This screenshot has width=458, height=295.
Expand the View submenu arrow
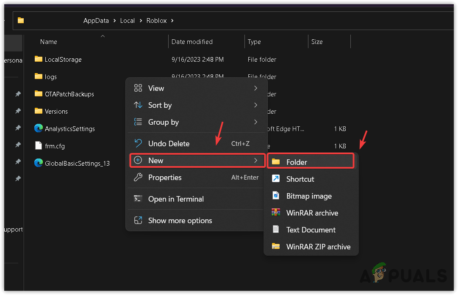click(255, 88)
